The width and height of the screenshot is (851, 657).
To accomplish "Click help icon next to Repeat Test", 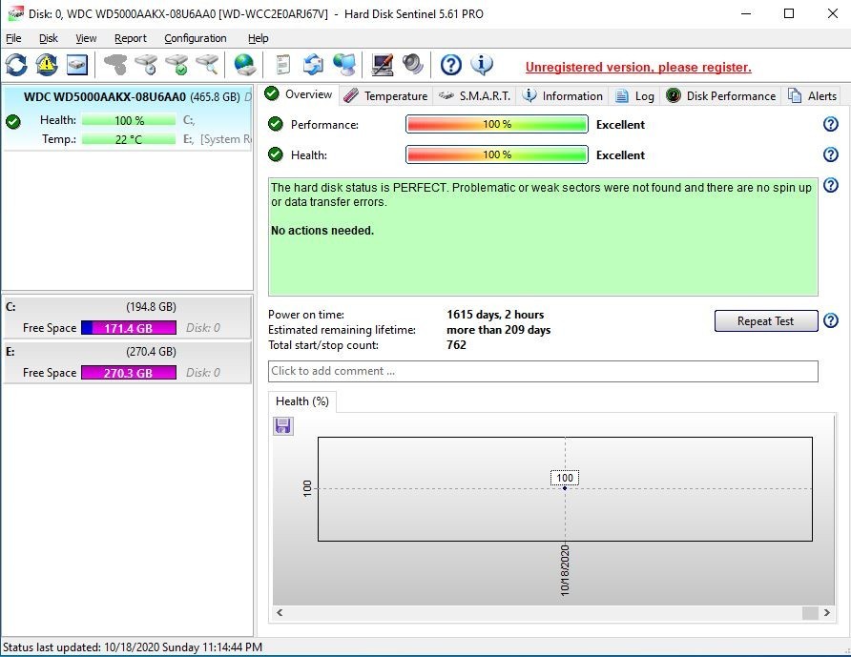I will (830, 321).
